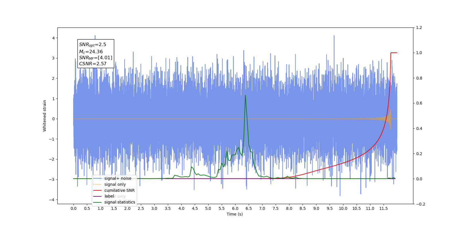Click the 'Time (s)' x-axis label
Screen dimensions: 459x229
tap(235, 214)
